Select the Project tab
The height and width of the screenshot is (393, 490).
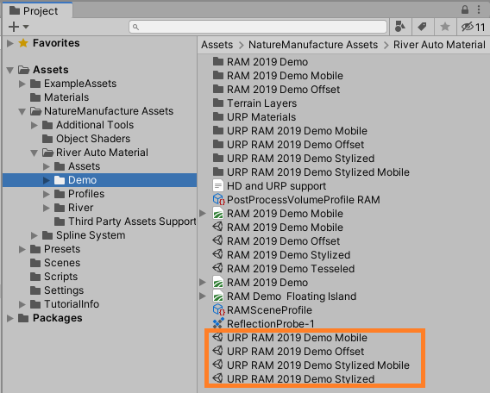tap(37, 11)
